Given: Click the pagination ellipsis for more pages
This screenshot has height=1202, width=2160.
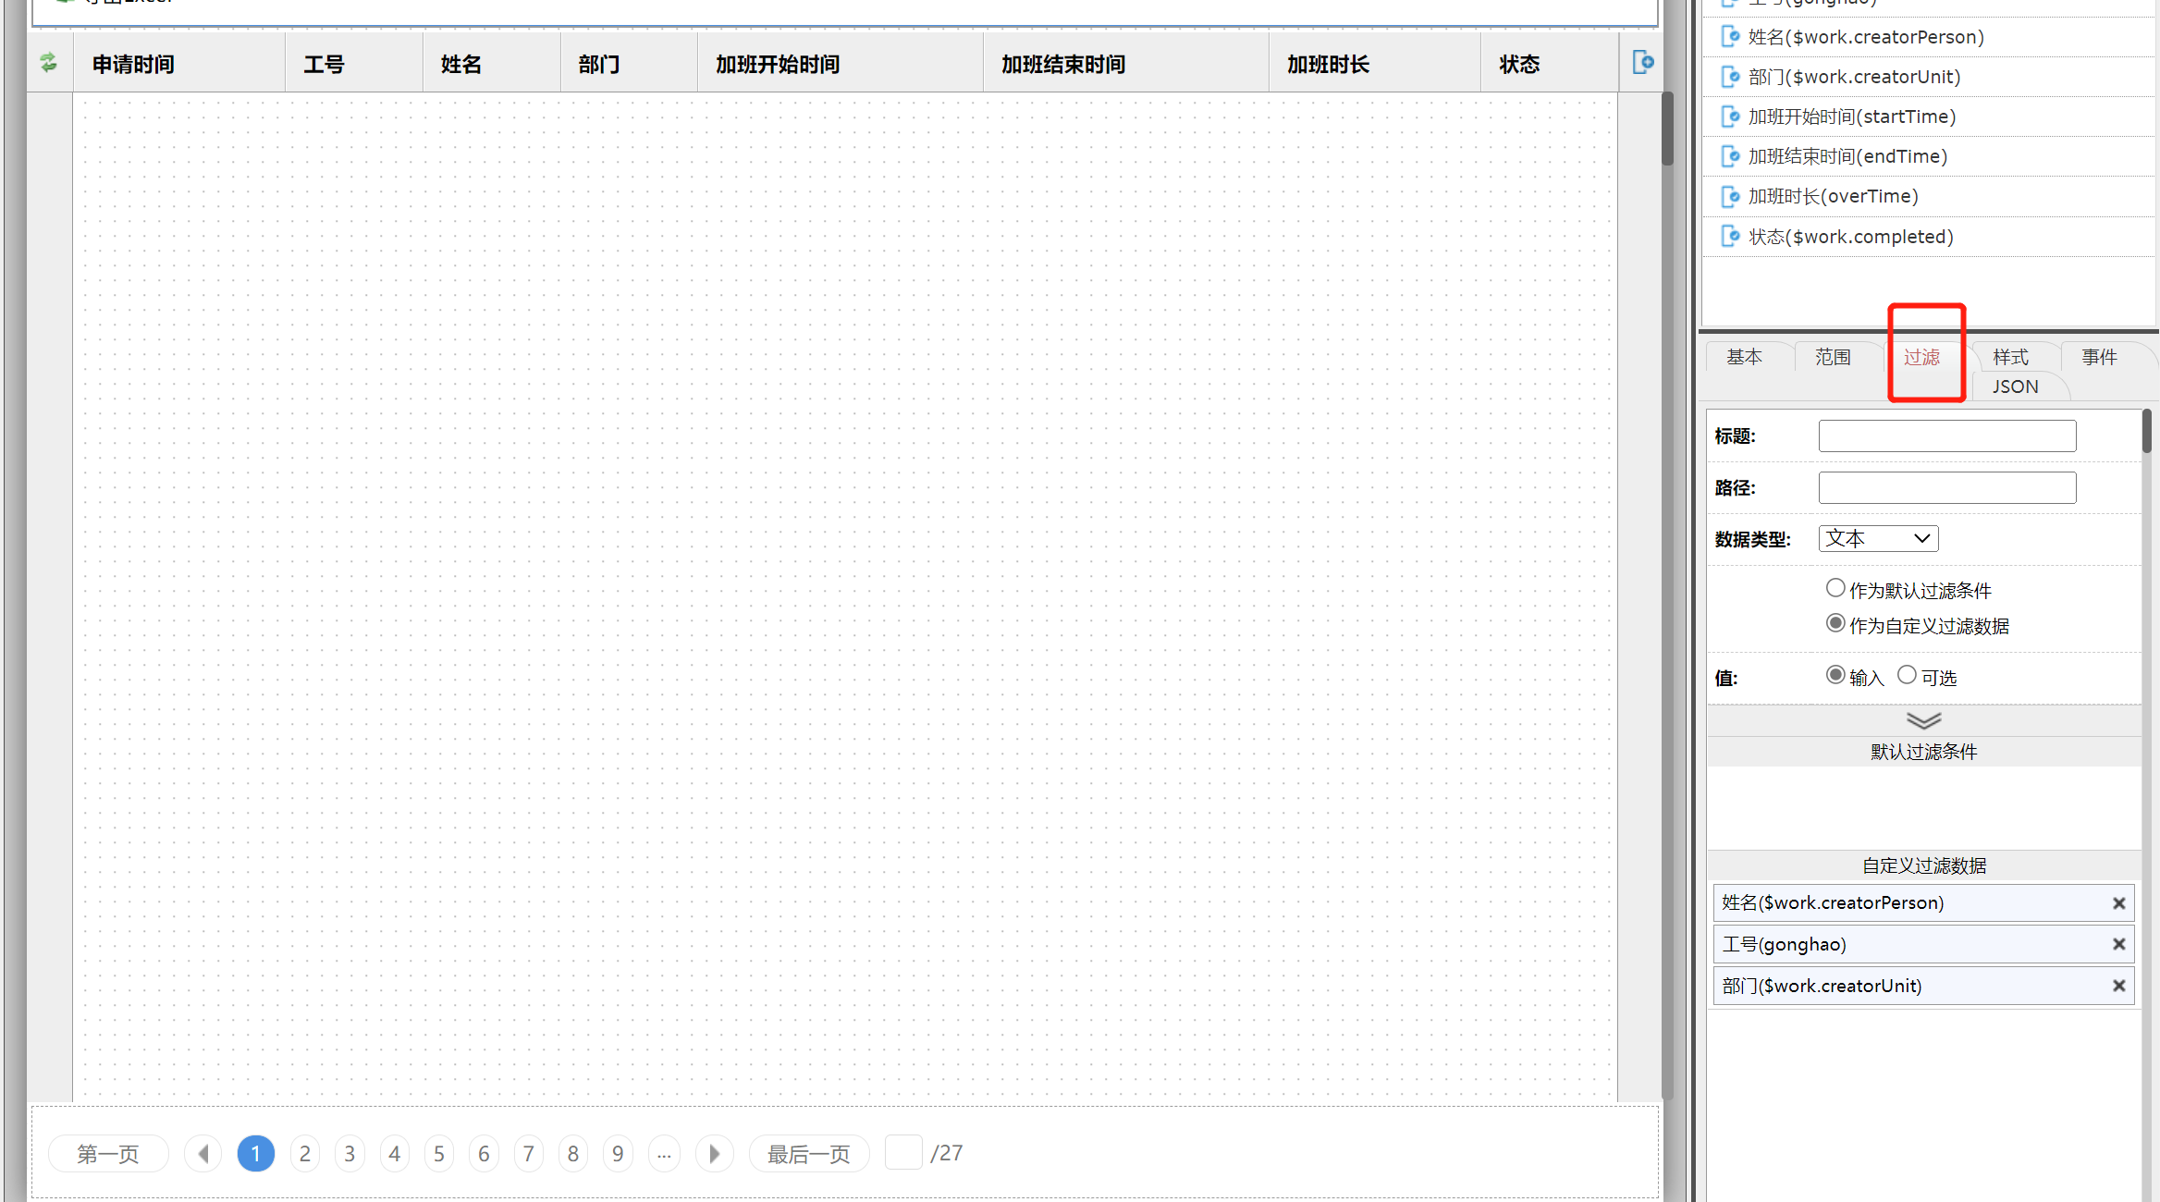Looking at the screenshot, I should pos(664,1153).
